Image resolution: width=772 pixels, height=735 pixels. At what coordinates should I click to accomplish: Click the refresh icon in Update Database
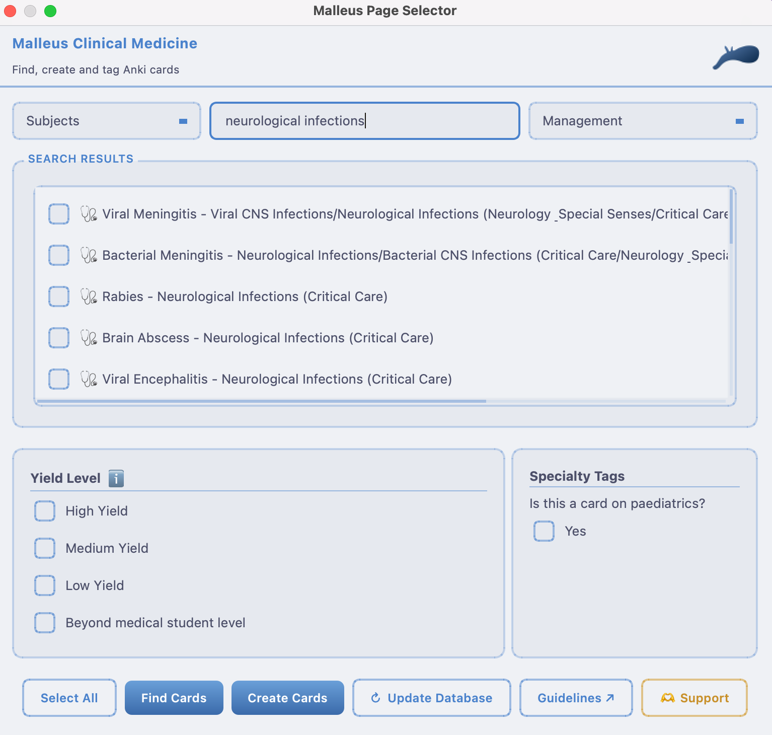click(375, 698)
